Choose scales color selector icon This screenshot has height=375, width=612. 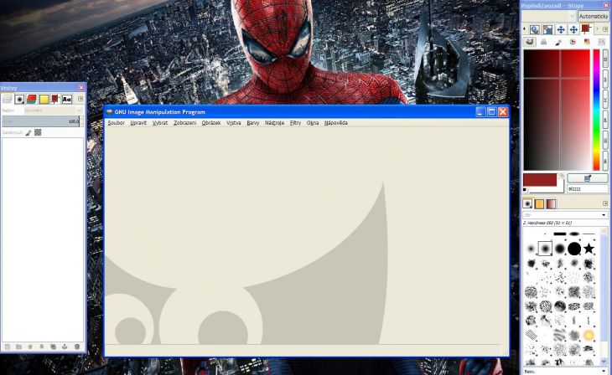pyautogui.click(x=601, y=42)
